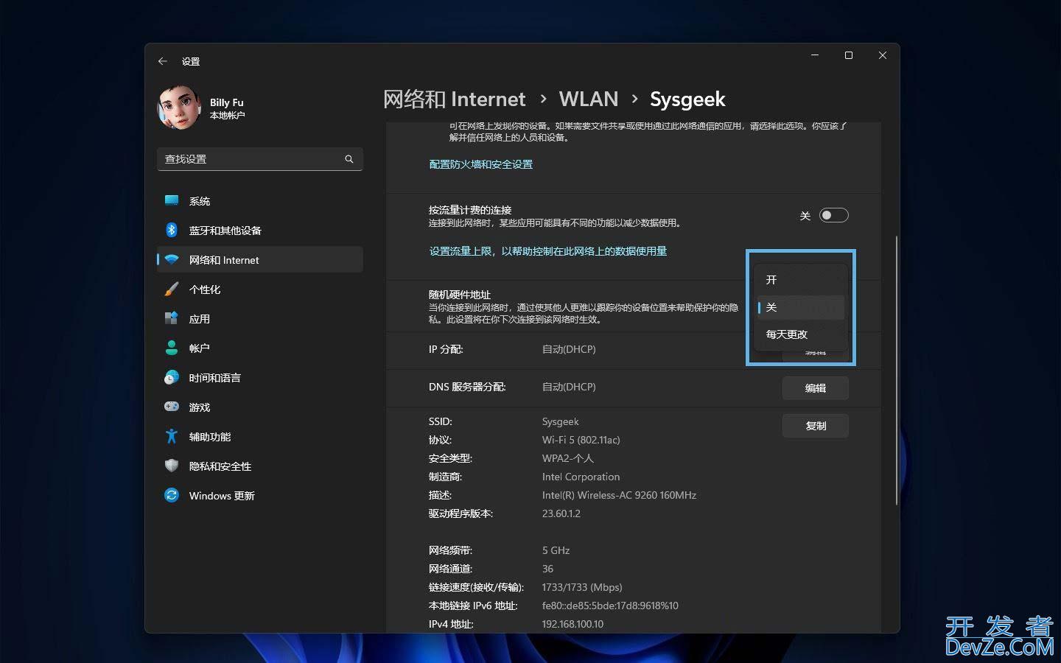
Task: Click the SSID value Sysgeek
Action: 560,421
